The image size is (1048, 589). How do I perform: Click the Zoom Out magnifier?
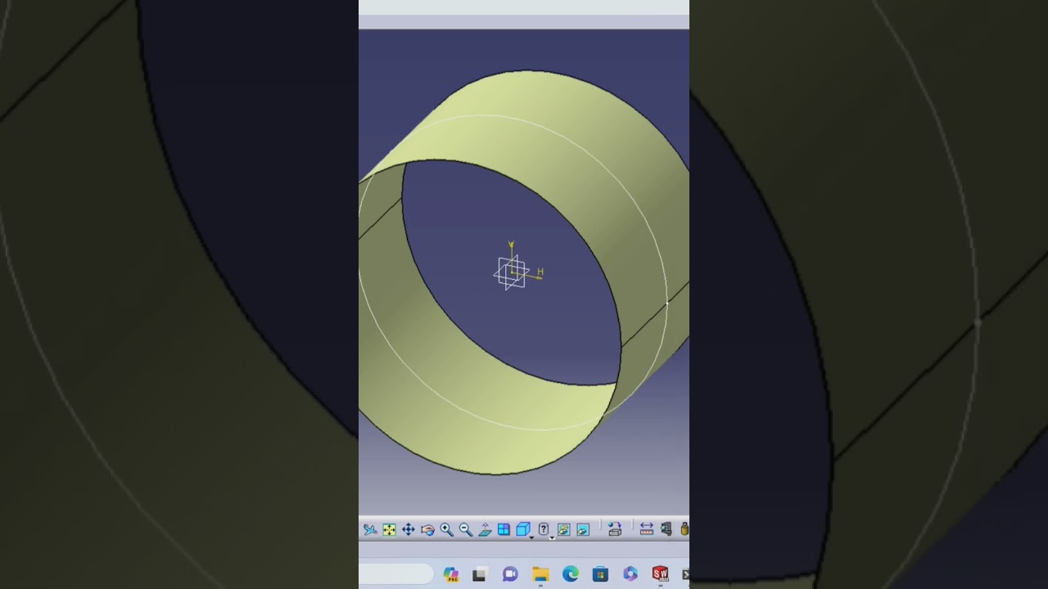(466, 529)
